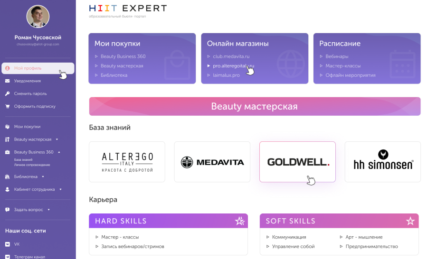Click the key icon for Сменить пароль
437x259 pixels.
tap(8, 94)
